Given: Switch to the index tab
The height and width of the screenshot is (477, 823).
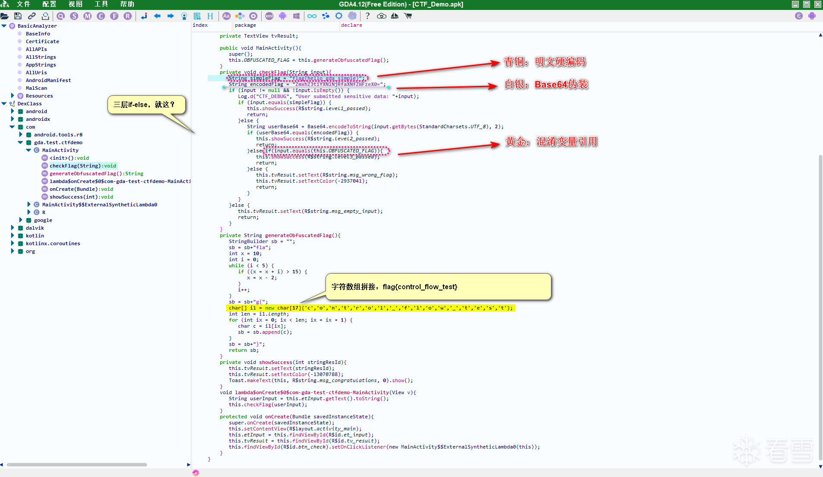Looking at the screenshot, I should 200,25.
